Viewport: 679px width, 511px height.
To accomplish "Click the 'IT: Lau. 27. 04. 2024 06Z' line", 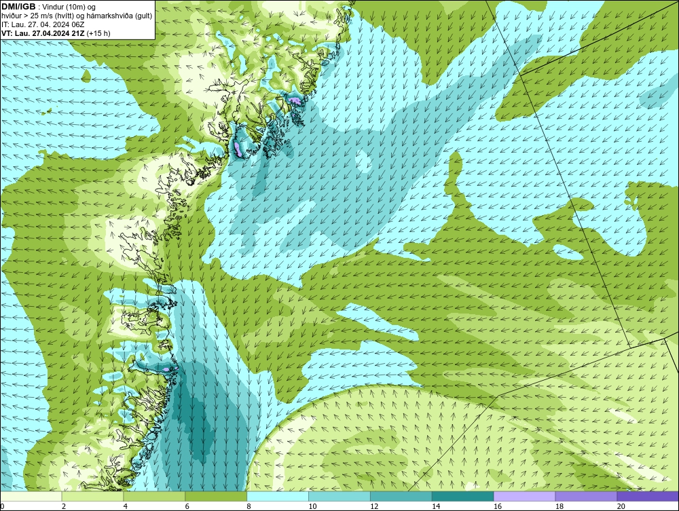I will coord(43,24).
